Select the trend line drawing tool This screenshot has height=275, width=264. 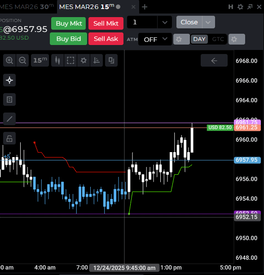(x=9, y=119)
